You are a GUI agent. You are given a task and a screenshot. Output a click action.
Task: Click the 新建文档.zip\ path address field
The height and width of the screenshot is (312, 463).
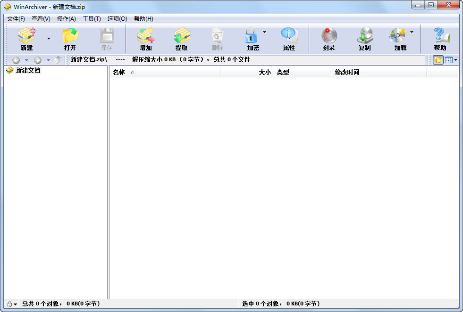click(x=247, y=60)
